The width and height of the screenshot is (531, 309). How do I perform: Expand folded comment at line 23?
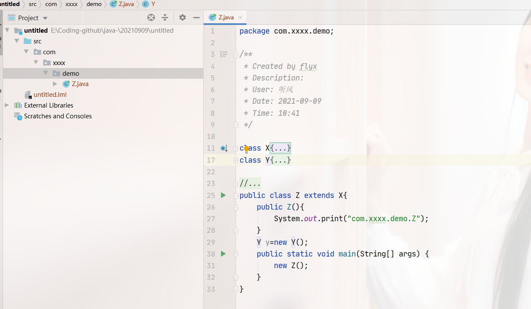[236, 184]
